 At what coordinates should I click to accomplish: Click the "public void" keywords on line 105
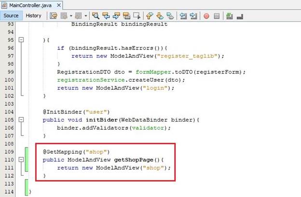(62, 120)
